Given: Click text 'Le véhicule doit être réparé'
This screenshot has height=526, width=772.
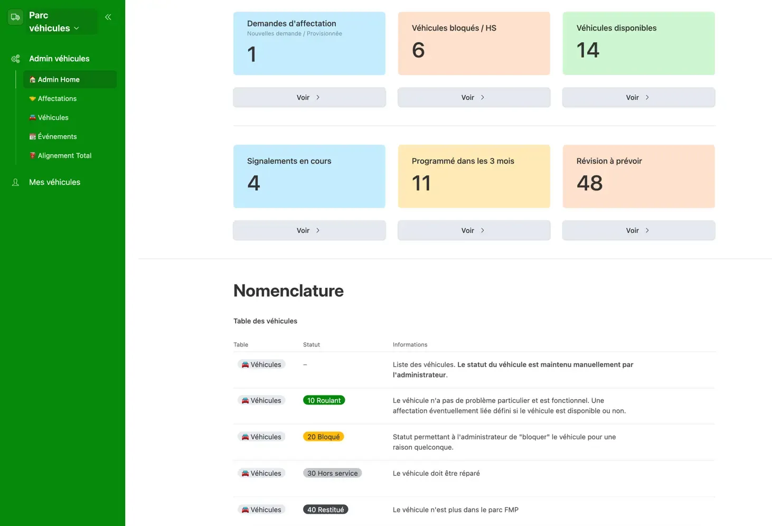Looking at the screenshot, I should pyautogui.click(x=436, y=473).
